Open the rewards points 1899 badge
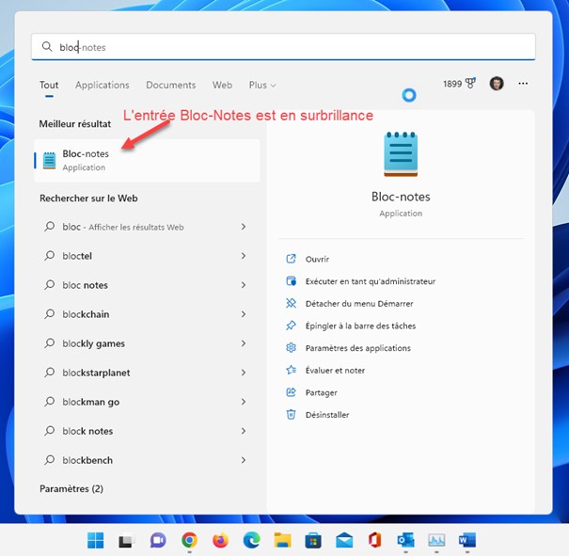Screen dimensions: 569x556 coord(459,84)
